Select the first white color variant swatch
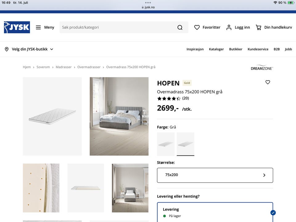Screen dimensions: 296x222 166,144
